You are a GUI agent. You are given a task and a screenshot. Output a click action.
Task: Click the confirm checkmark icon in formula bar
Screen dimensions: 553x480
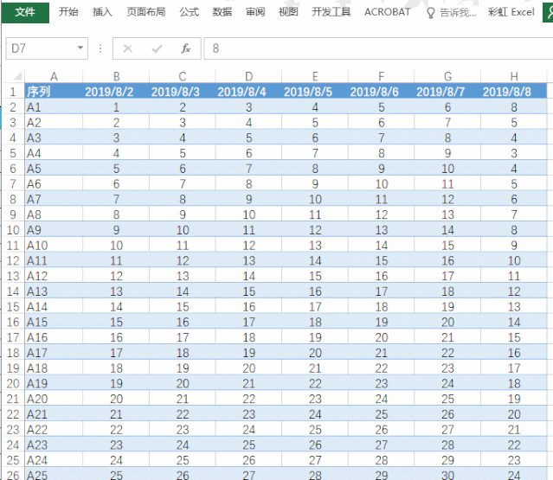tap(157, 48)
